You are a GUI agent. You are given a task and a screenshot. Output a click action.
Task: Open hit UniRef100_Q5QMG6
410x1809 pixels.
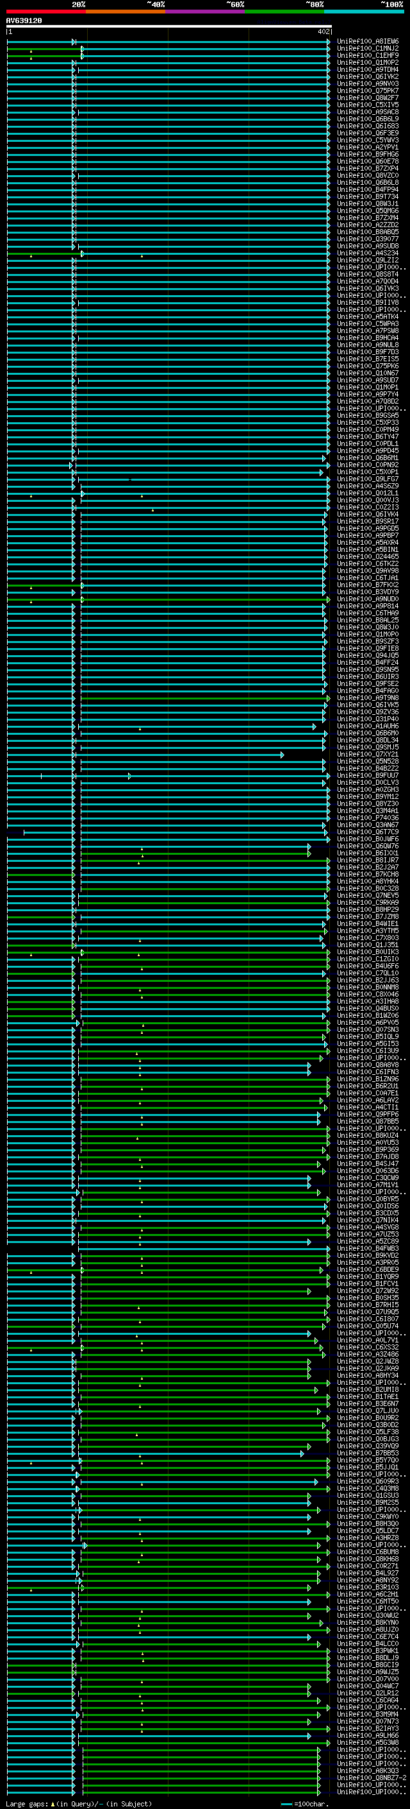pyautogui.click(x=368, y=210)
